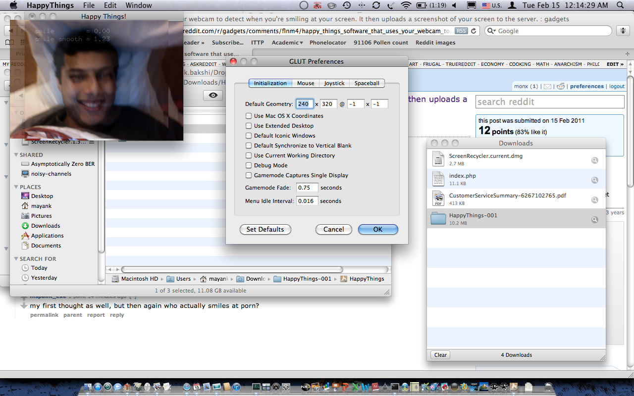
Task: Enable Use Mac OS X Coordinates
Action: click(x=249, y=116)
